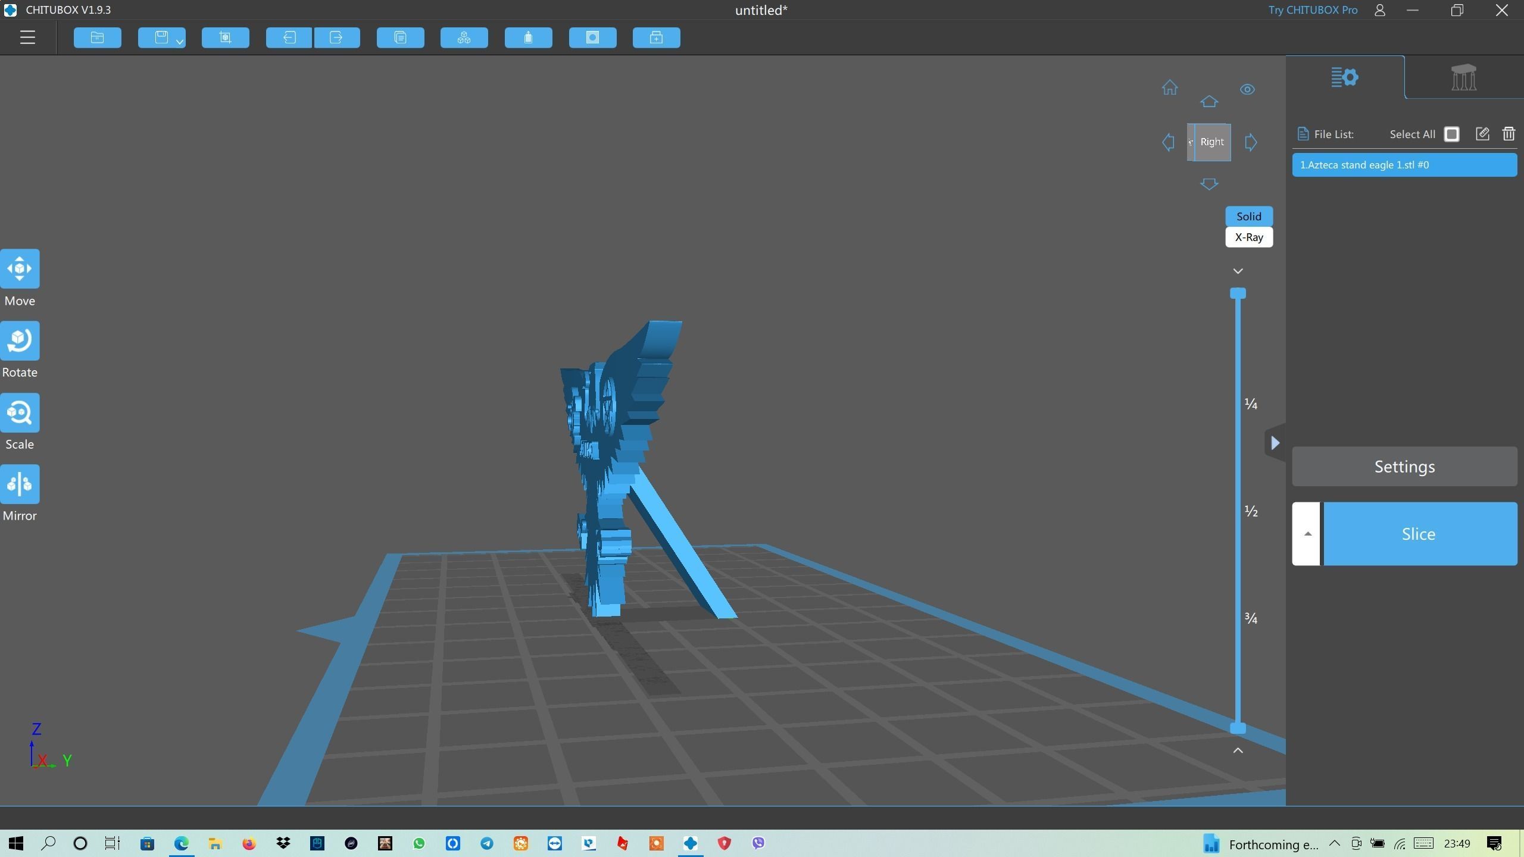The height and width of the screenshot is (857, 1524).
Task: Click the undo arrow button
Action: (289, 37)
